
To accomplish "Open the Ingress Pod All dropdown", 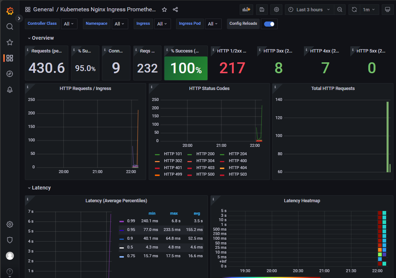I will click(x=213, y=24).
